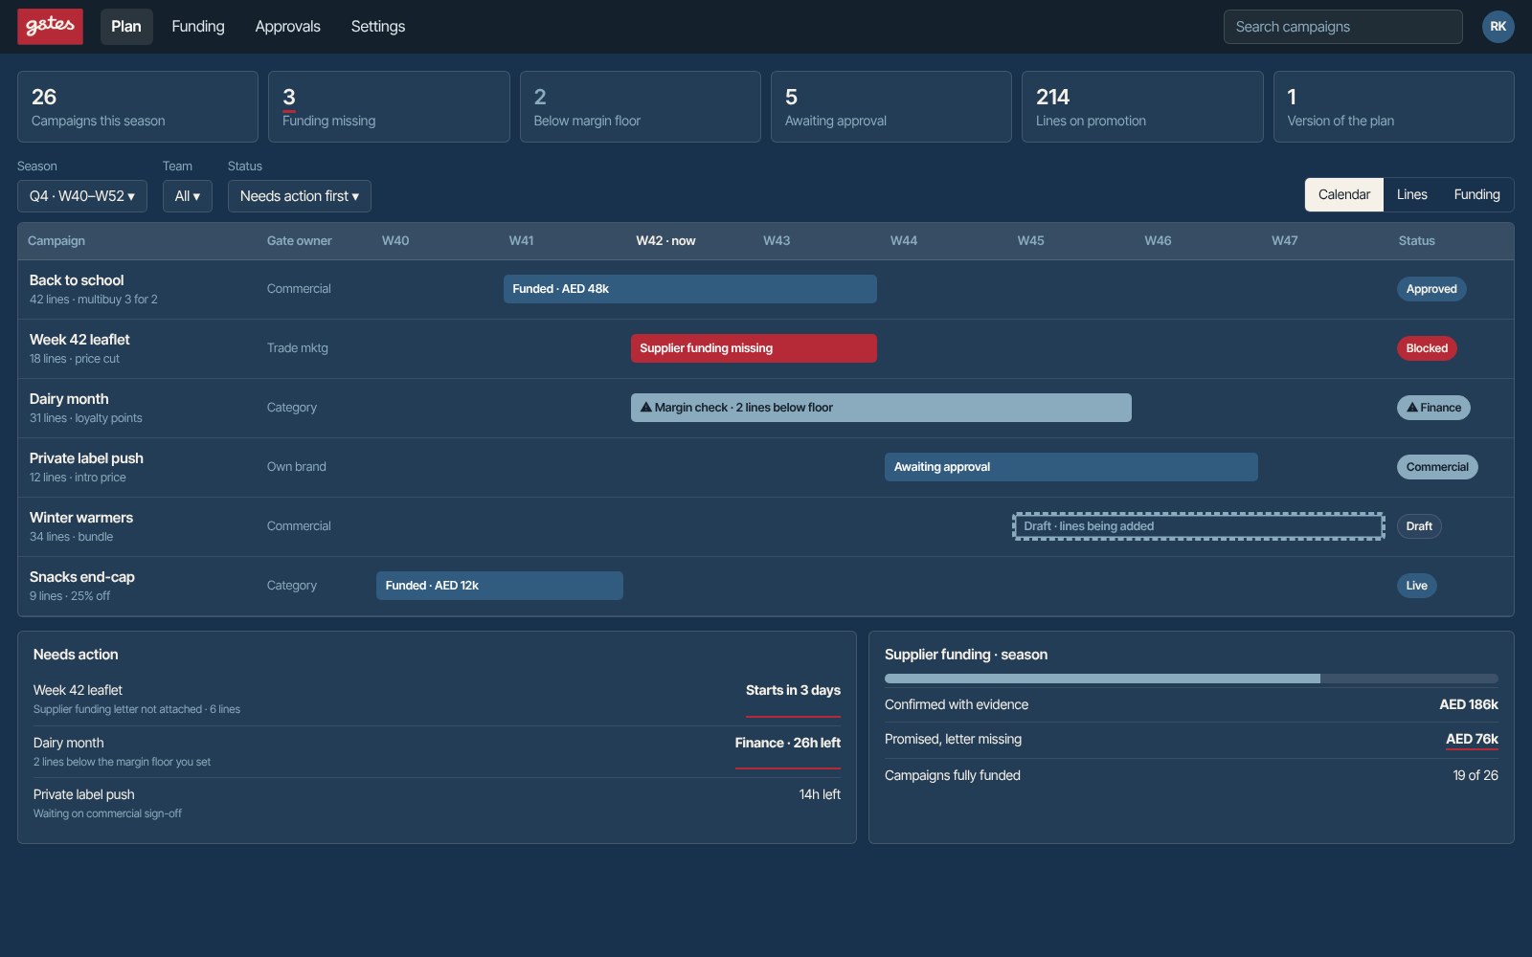
Task: Switch to Calendar view
Action: pos(1344,194)
